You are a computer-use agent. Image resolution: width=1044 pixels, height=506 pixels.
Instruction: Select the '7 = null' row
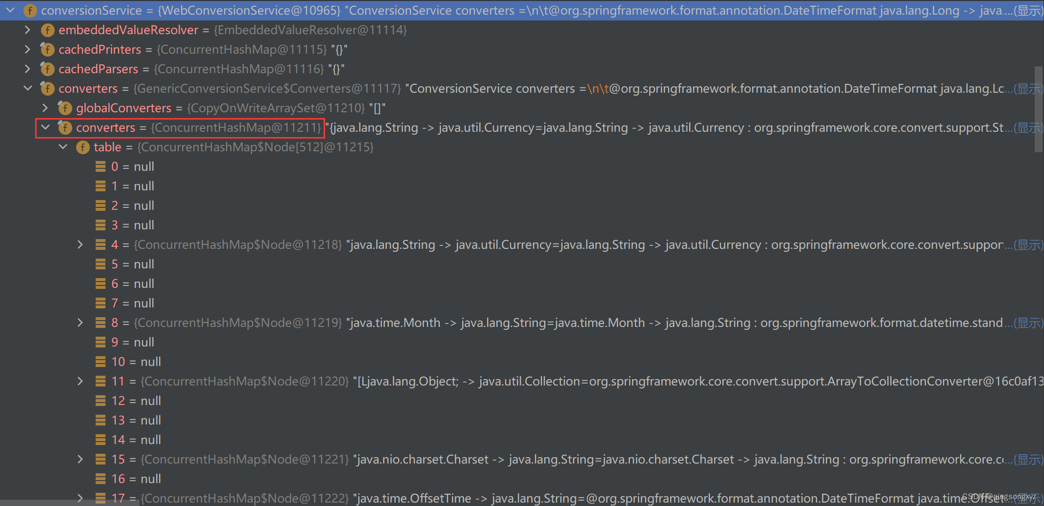coord(133,303)
